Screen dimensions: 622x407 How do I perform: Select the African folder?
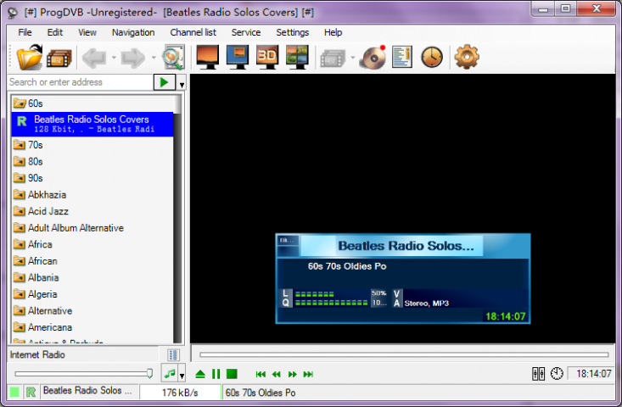pos(92,261)
